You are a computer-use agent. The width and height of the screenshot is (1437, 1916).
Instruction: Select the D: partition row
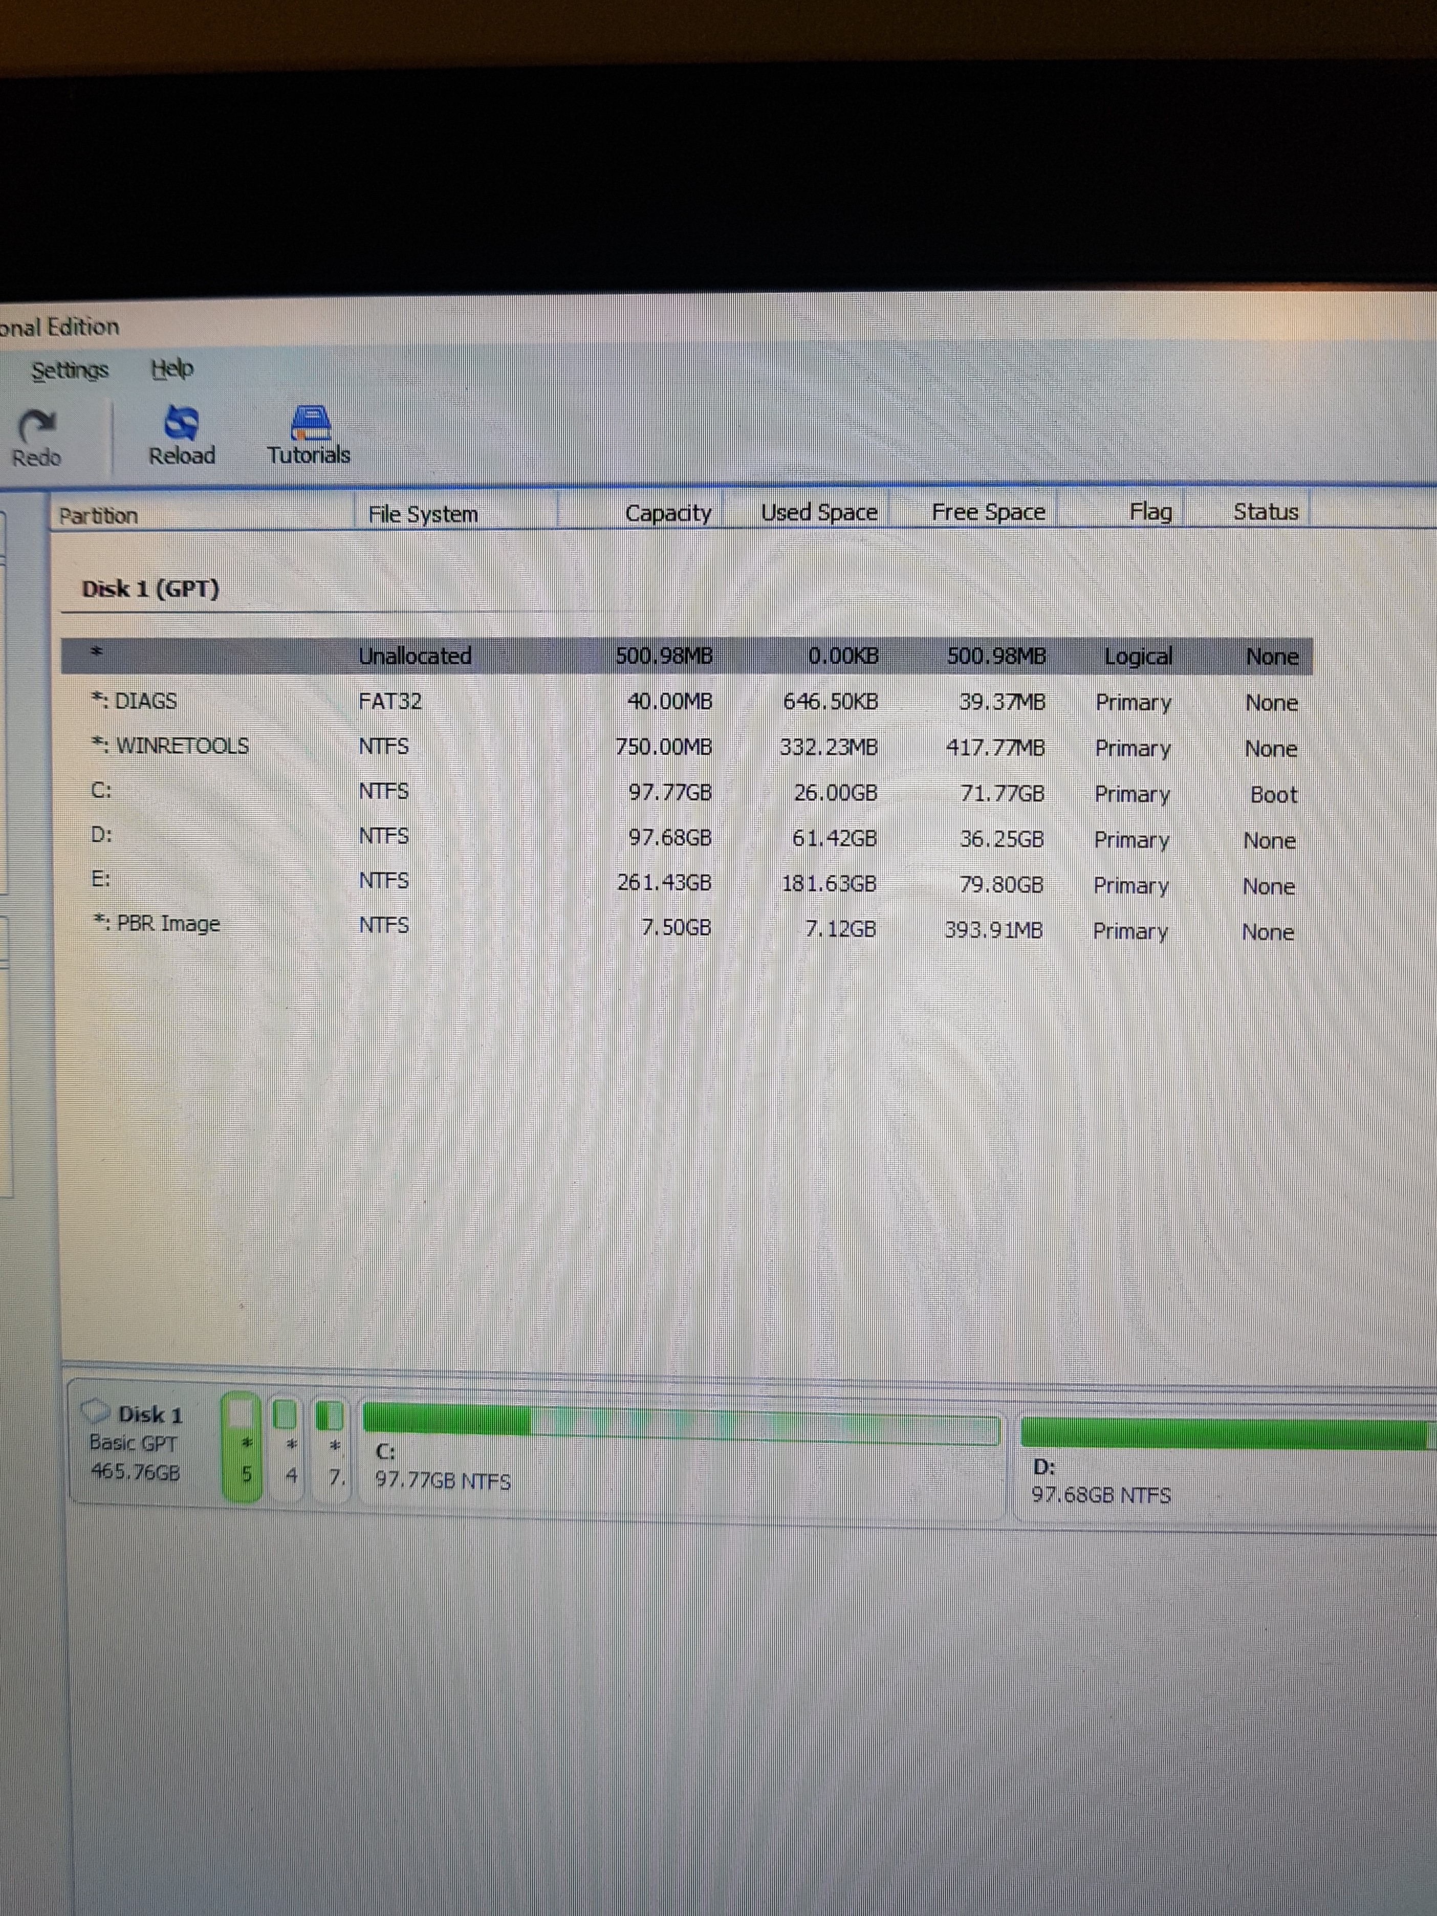(687, 837)
